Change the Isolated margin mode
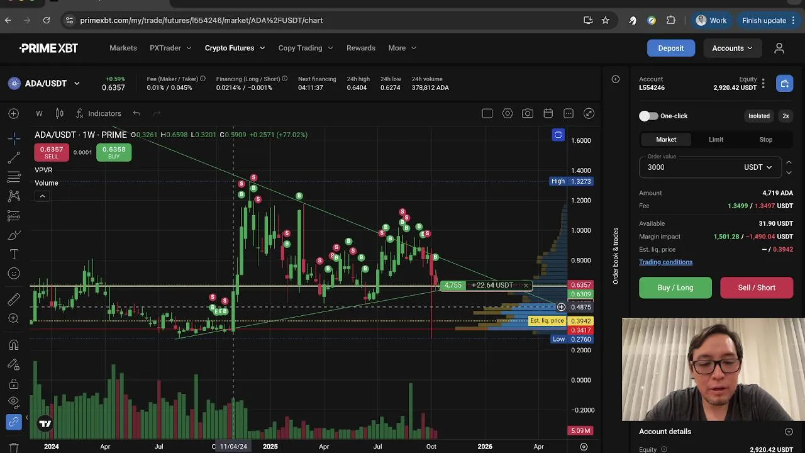 758,116
